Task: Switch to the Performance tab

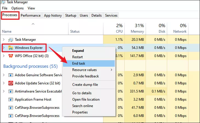Action: 31,15
